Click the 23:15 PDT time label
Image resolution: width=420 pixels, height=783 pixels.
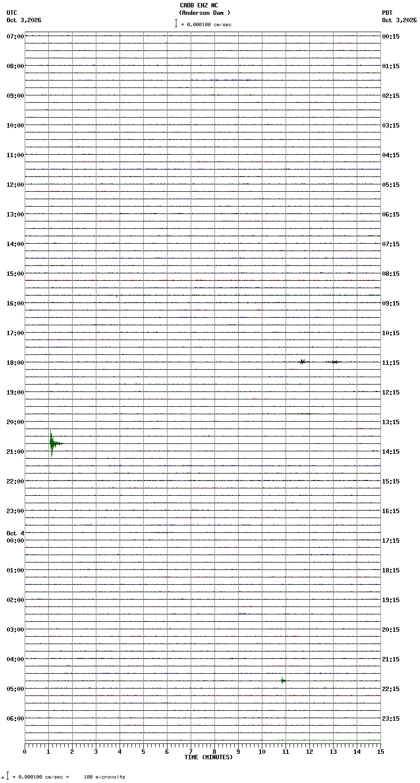tap(391, 719)
